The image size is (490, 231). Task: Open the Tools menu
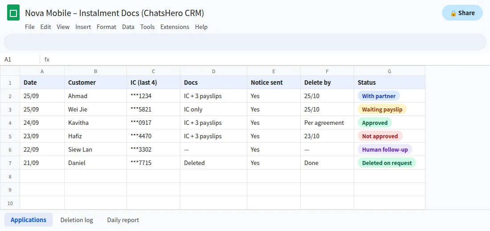(147, 27)
